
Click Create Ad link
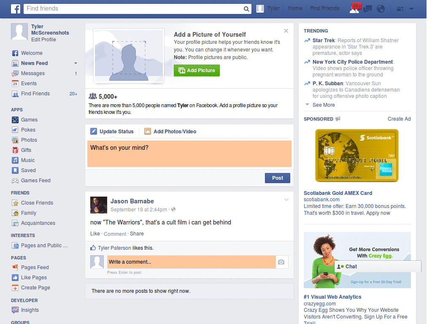click(399, 119)
